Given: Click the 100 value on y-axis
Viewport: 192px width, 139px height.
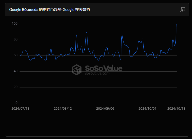Looking at the screenshot, I should point(15,24).
